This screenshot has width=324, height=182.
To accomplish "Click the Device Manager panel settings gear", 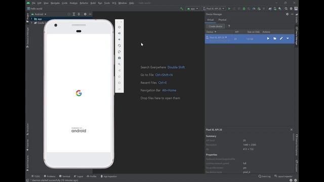I will 287,14.
